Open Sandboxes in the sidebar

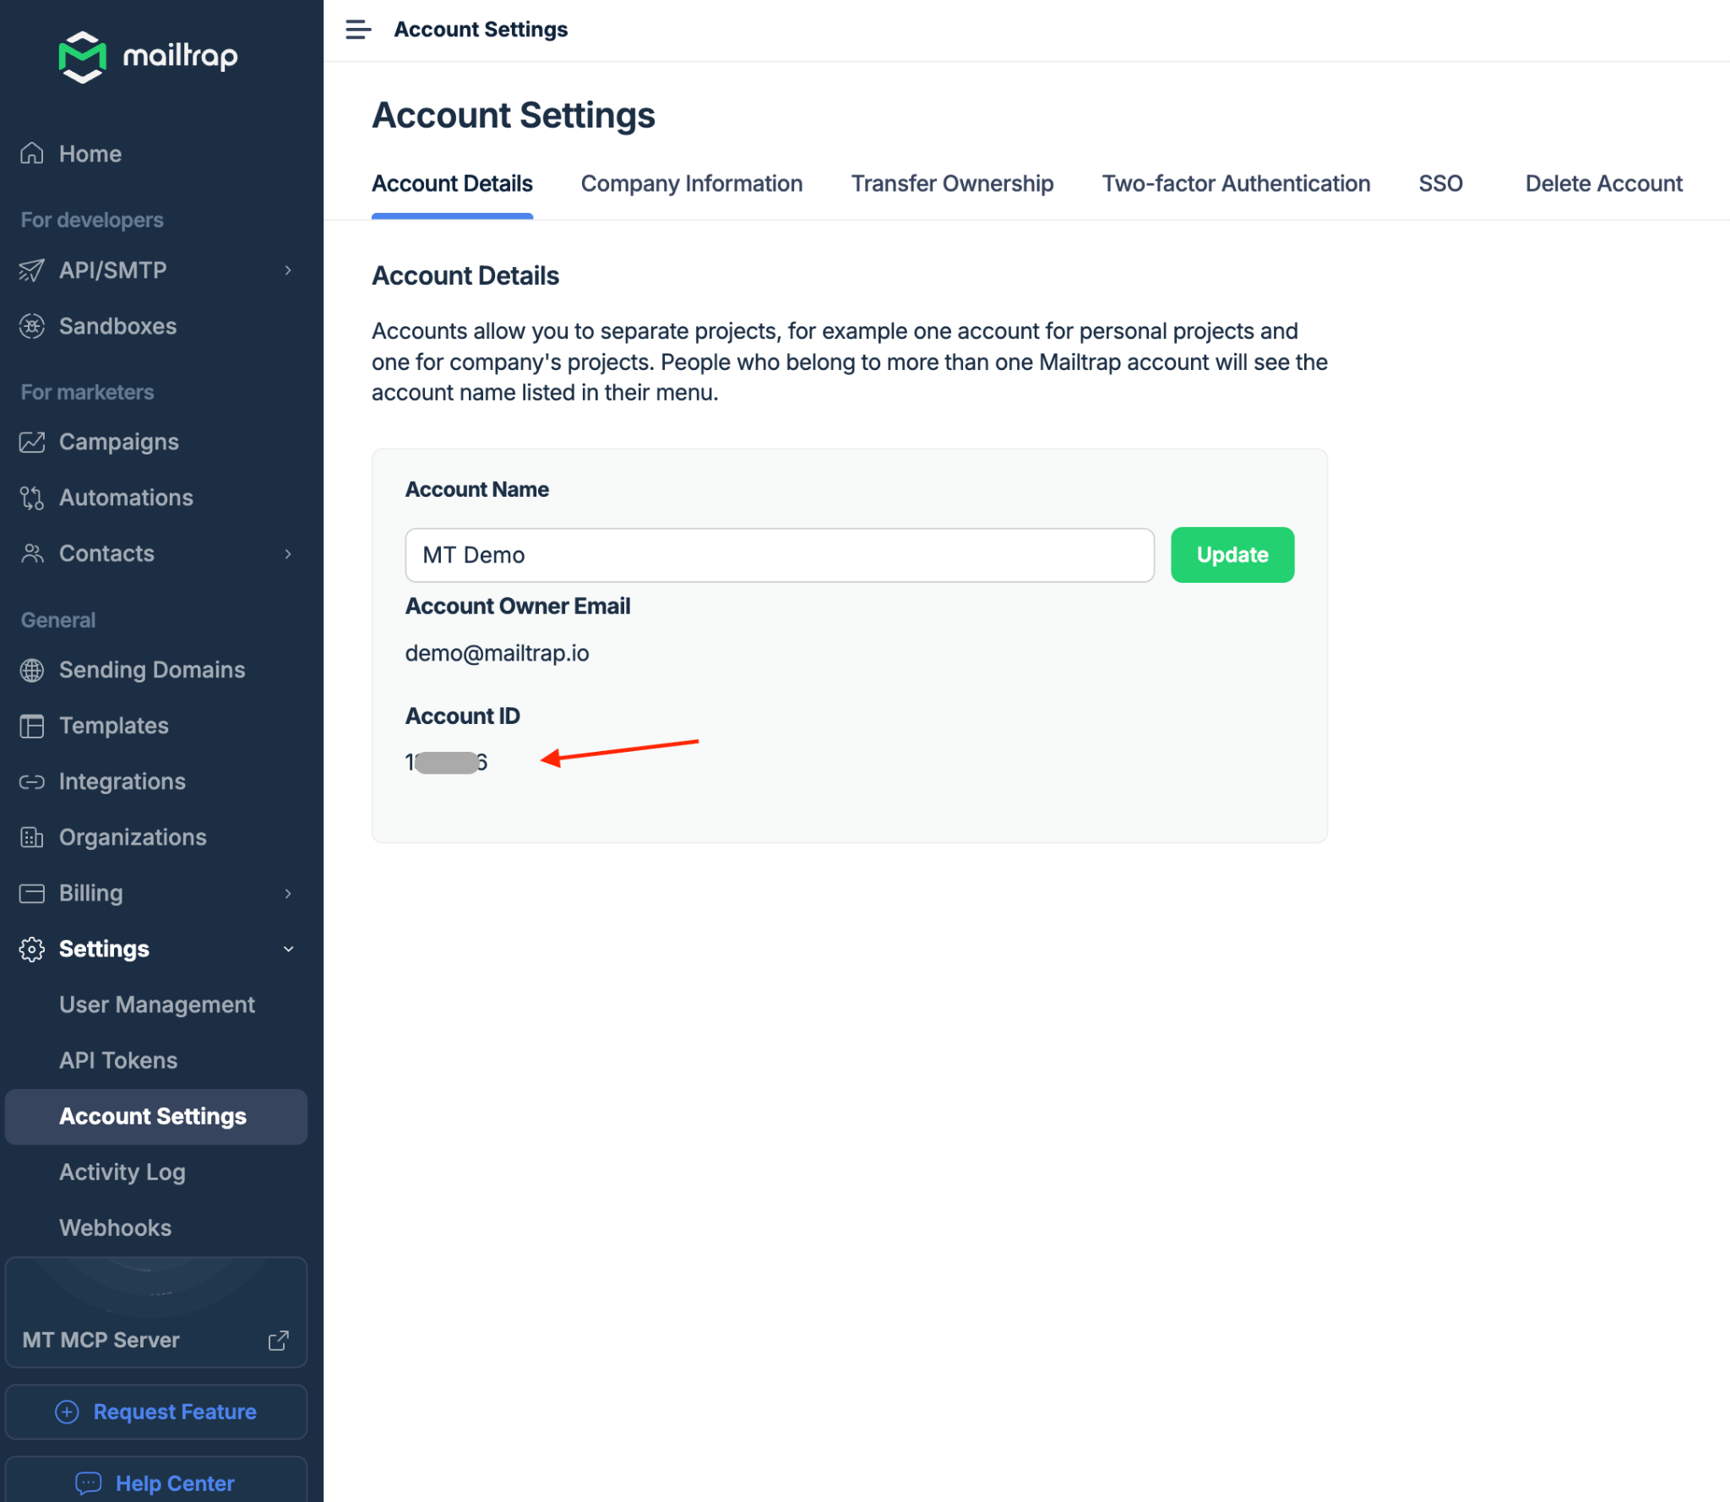(117, 326)
